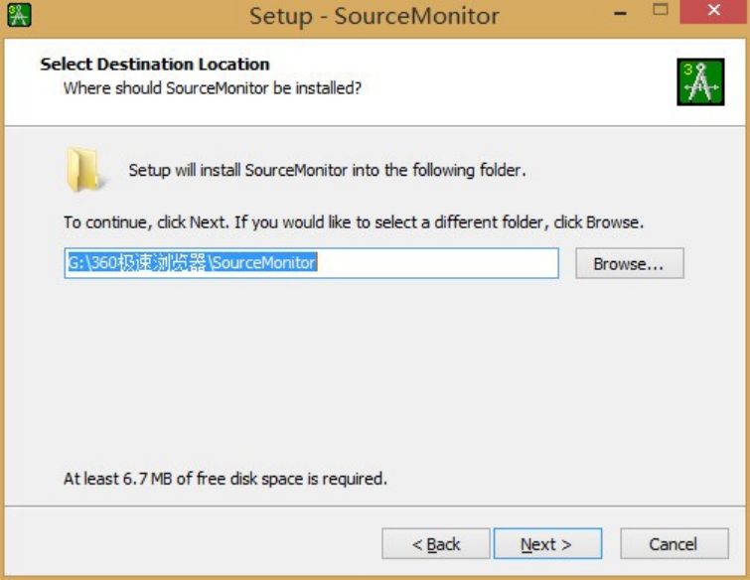Image resolution: width=750 pixels, height=580 pixels.
Task: Click the SourceMonitor compass logo in header
Action: click(699, 80)
